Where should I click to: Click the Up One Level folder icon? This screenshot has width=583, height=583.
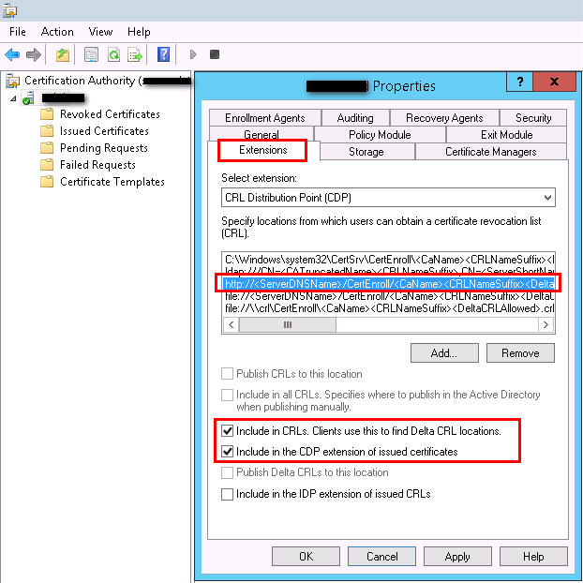[63, 54]
